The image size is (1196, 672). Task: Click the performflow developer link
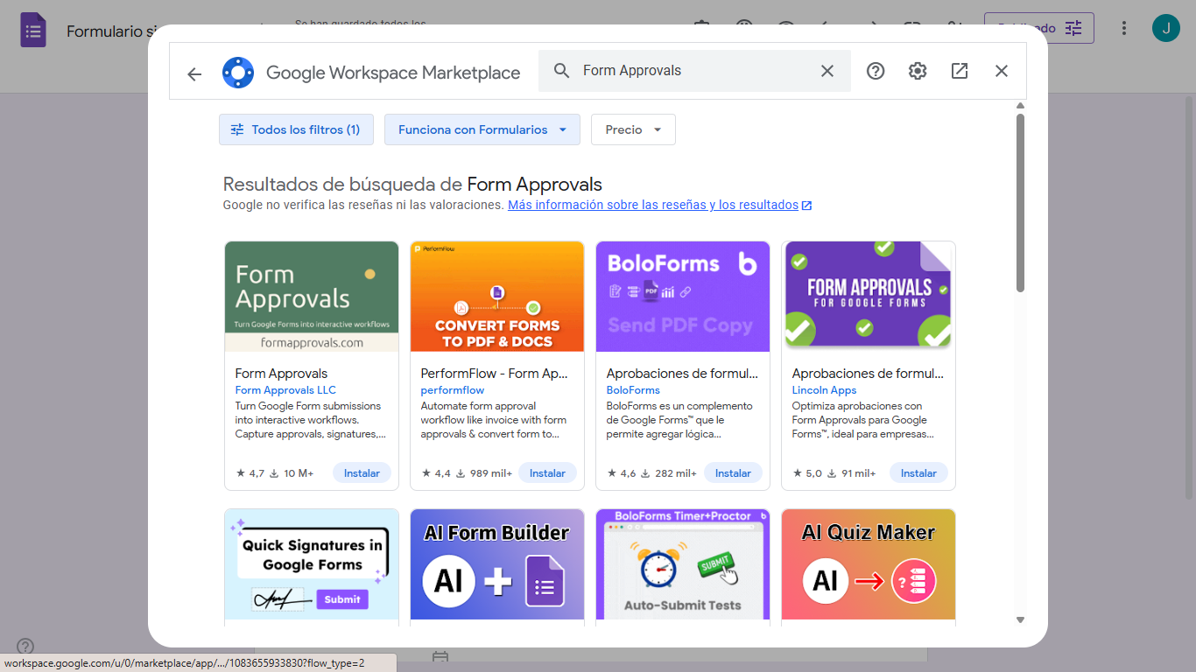click(x=453, y=390)
